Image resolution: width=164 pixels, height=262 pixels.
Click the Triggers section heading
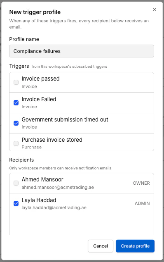pyautogui.click(x=19, y=66)
